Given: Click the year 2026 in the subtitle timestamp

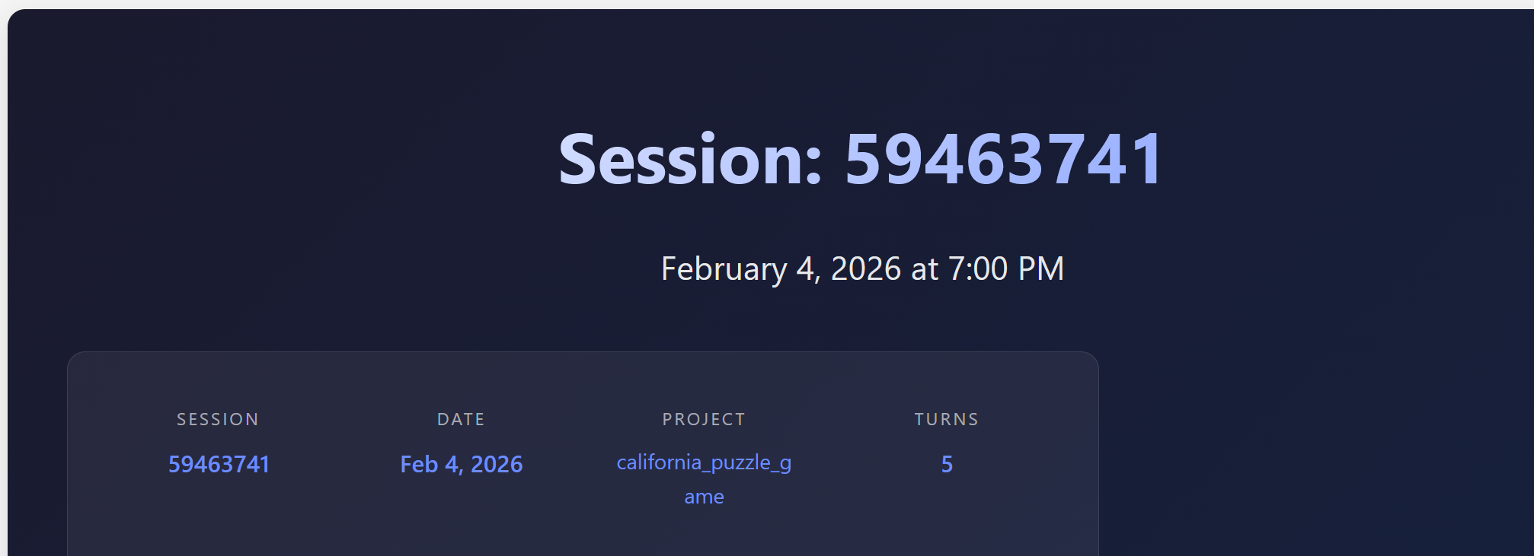Looking at the screenshot, I should (866, 269).
